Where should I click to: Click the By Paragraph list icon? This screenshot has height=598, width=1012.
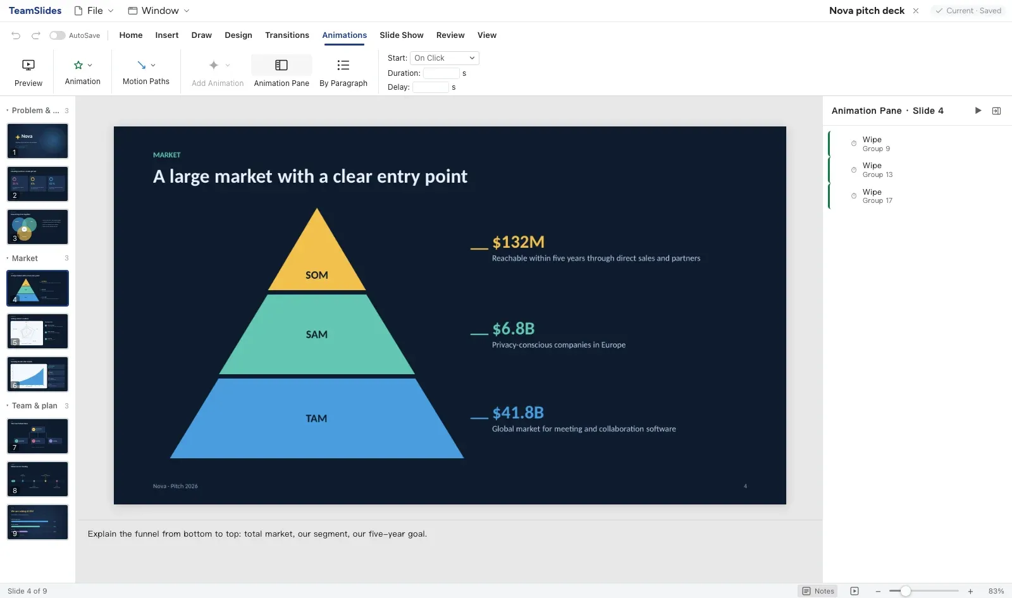(x=343, y=65)
